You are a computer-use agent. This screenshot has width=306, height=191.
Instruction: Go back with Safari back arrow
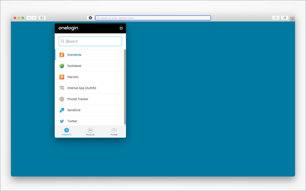(29, 18)
